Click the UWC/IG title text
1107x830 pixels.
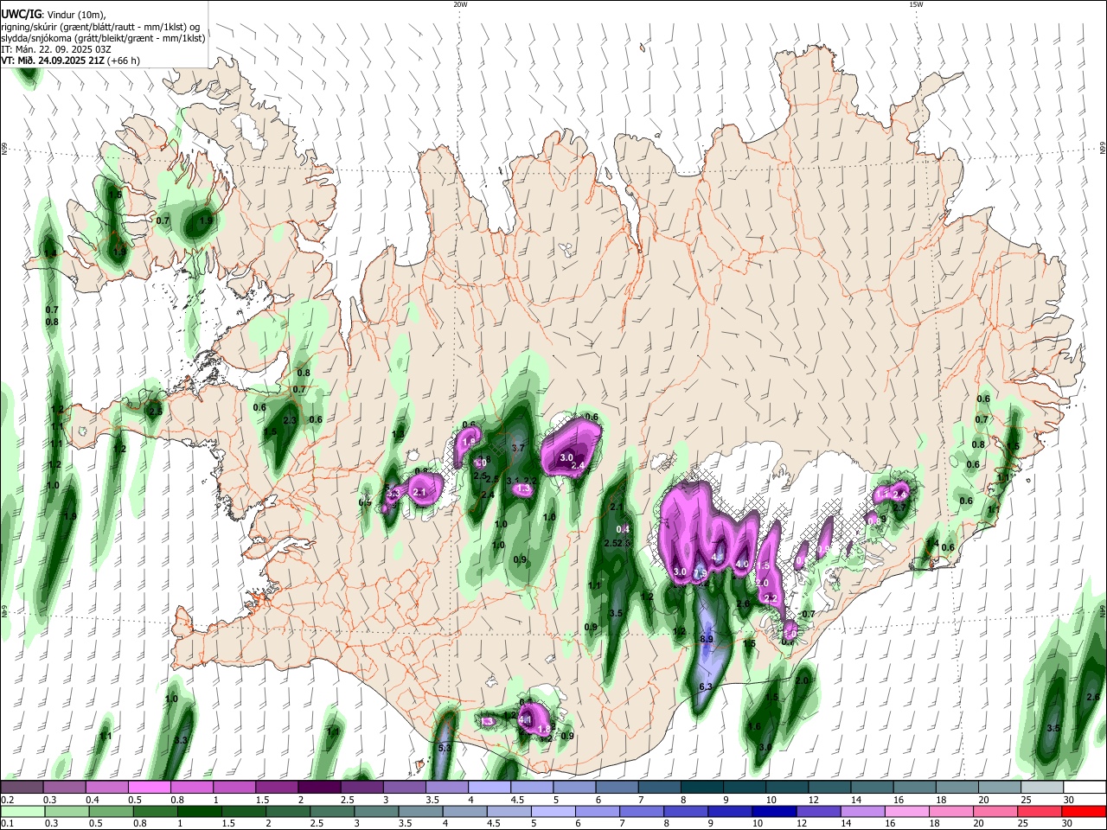[22, 14]
